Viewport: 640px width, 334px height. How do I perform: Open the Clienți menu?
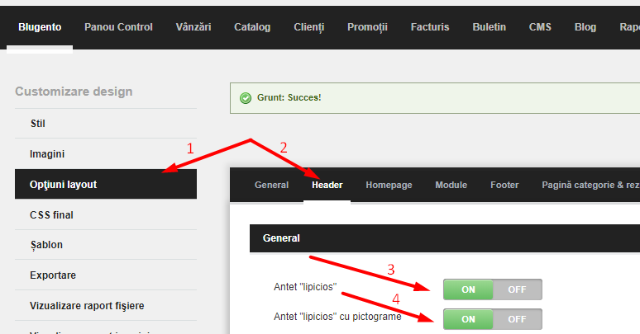309,27
